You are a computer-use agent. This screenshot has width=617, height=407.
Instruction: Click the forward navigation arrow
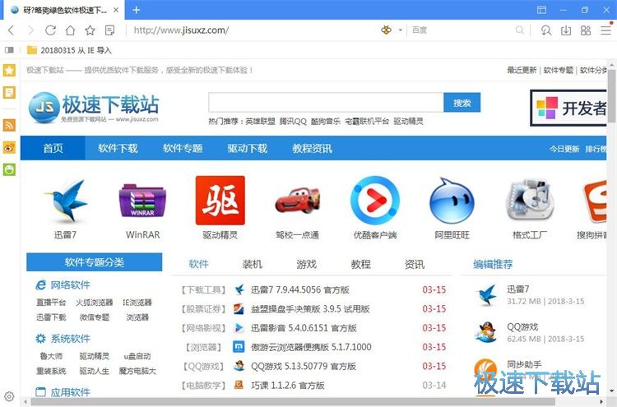(x=30, y=30)
